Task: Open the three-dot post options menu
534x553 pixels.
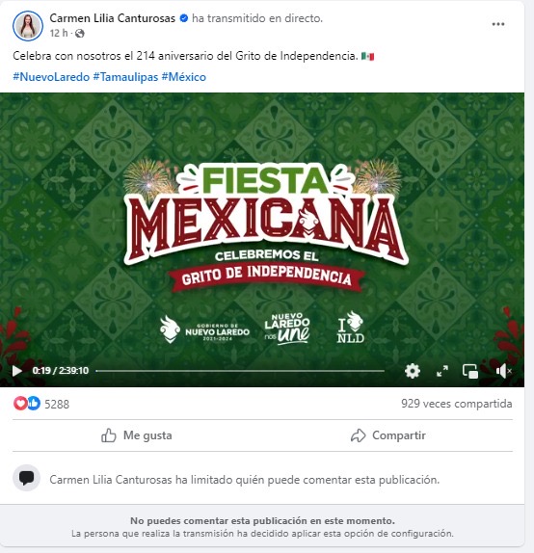Action: coord(498,24)
